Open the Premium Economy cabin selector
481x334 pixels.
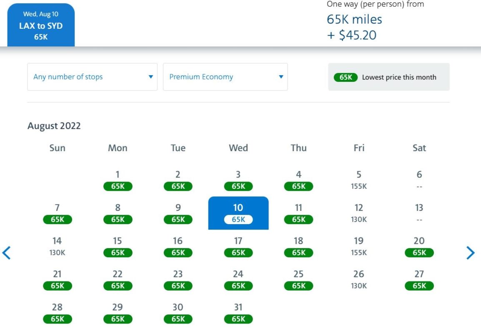coord(225,77)
